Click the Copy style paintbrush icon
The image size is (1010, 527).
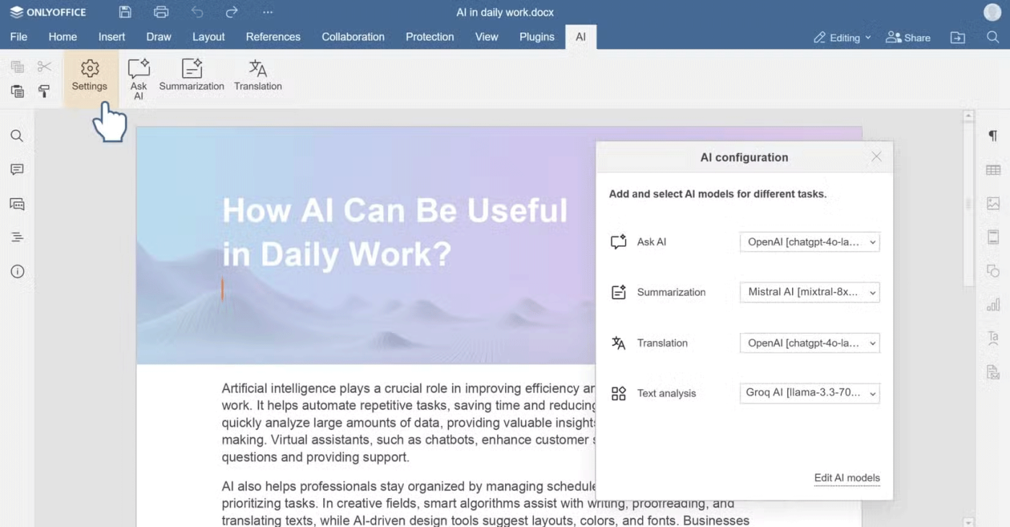click(44, 91)
